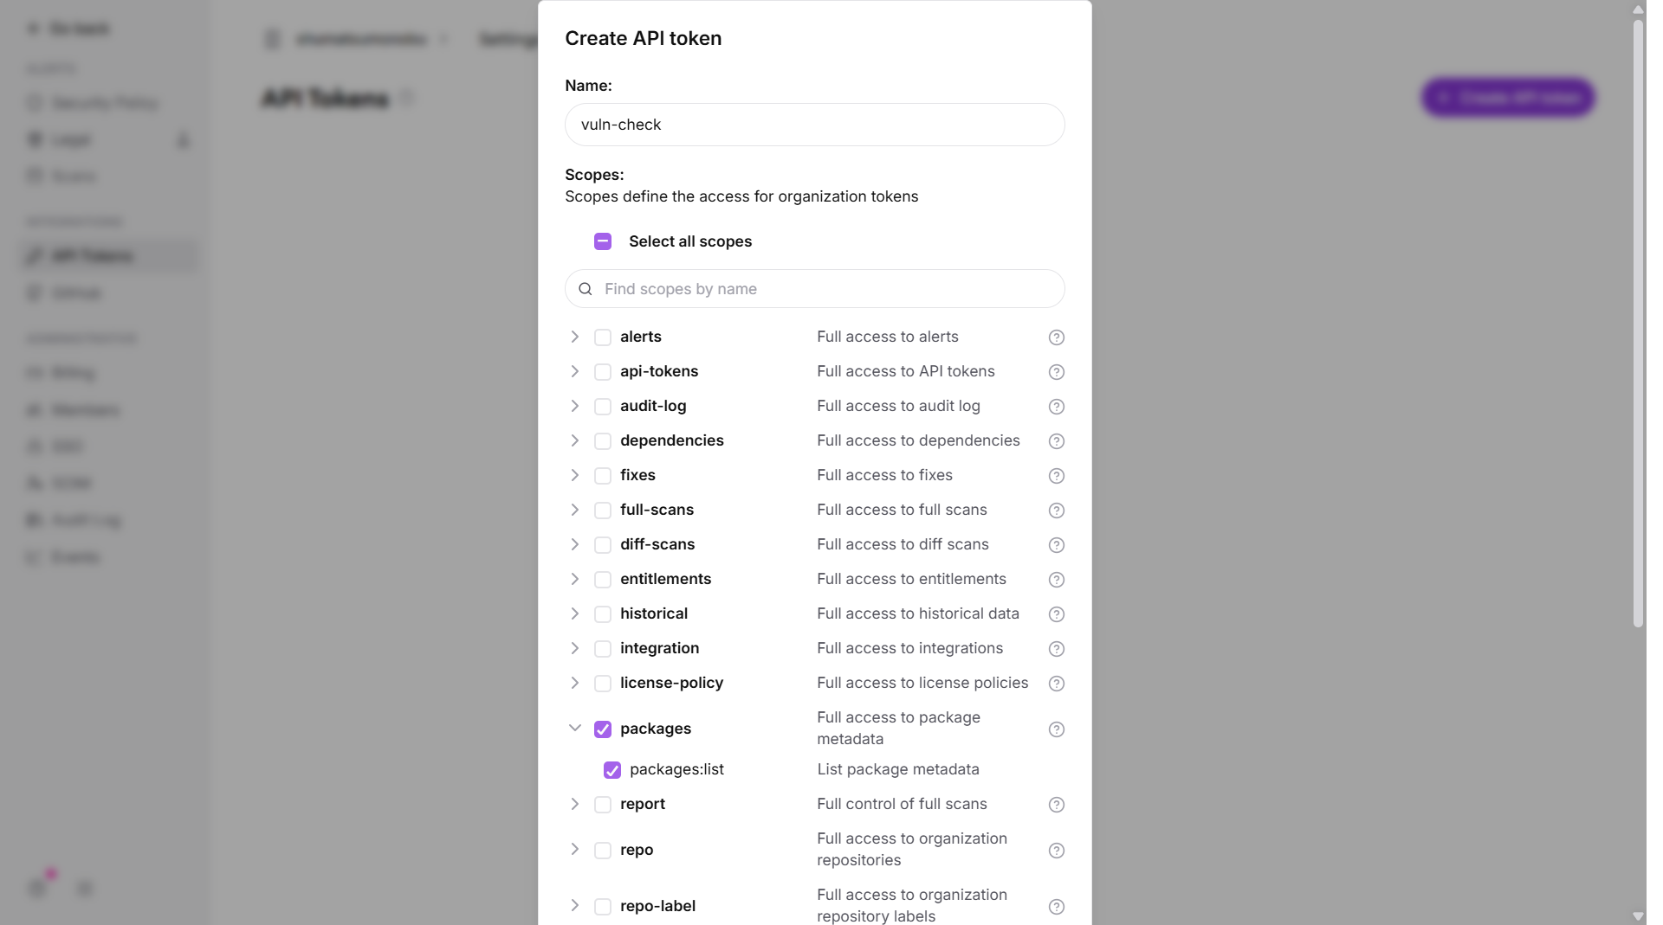Open help for the entitlements scope
The width and height of the screenshot is (1663, 925).
pyautogui.click(x=1056, y=580)
